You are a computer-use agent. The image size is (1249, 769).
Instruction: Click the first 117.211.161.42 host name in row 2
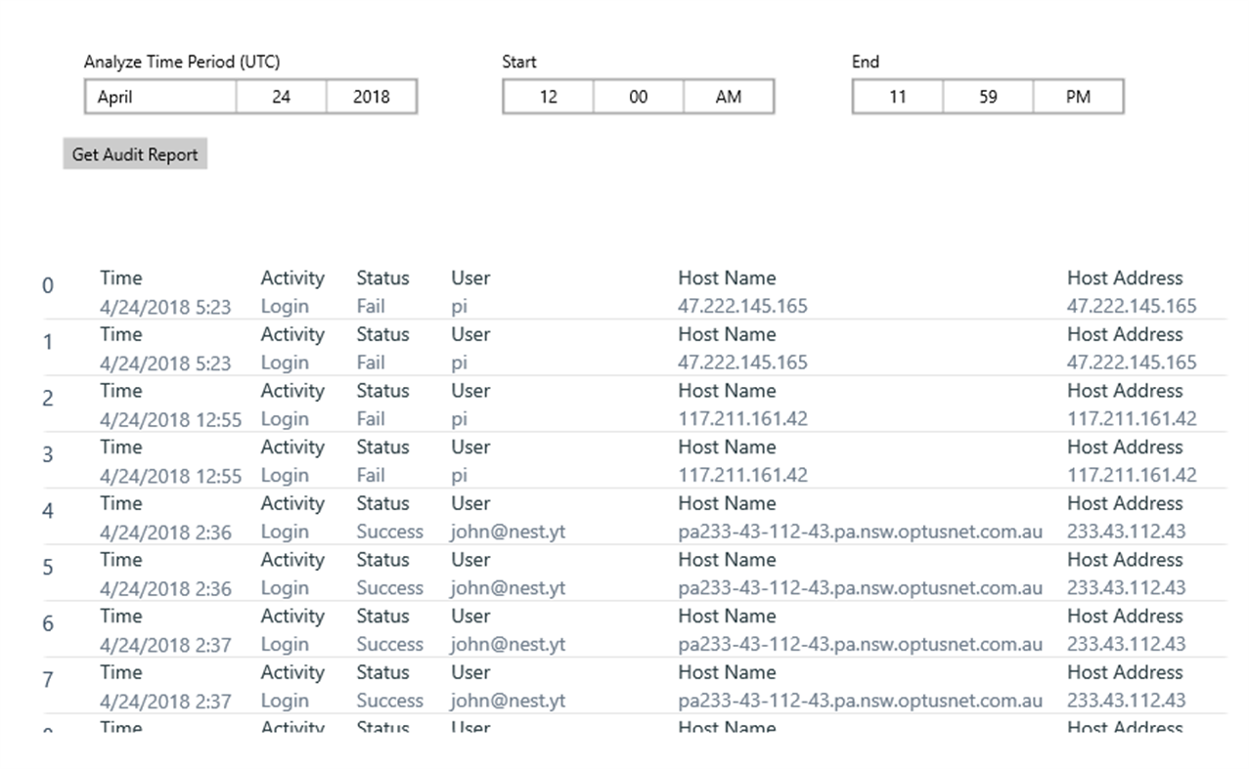(x=742, y=419)
